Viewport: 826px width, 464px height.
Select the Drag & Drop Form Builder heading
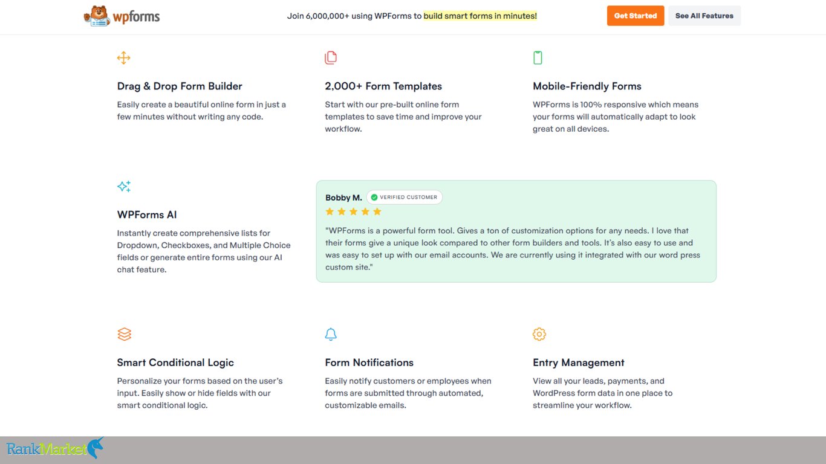180,86
